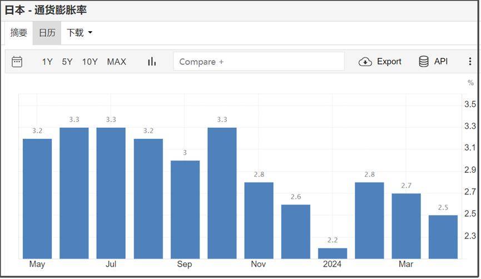Image resolution: width=481 pixels, height=279 pixels.
Task: Switch to the 摘要 tab
Action: pos(19,32)
